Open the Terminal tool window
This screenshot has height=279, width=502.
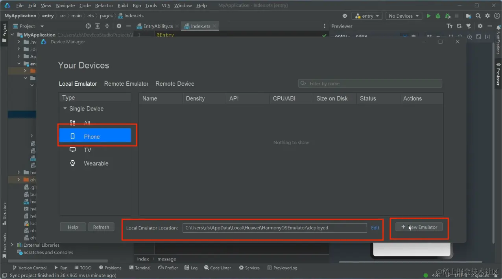[x=140, y=268]
